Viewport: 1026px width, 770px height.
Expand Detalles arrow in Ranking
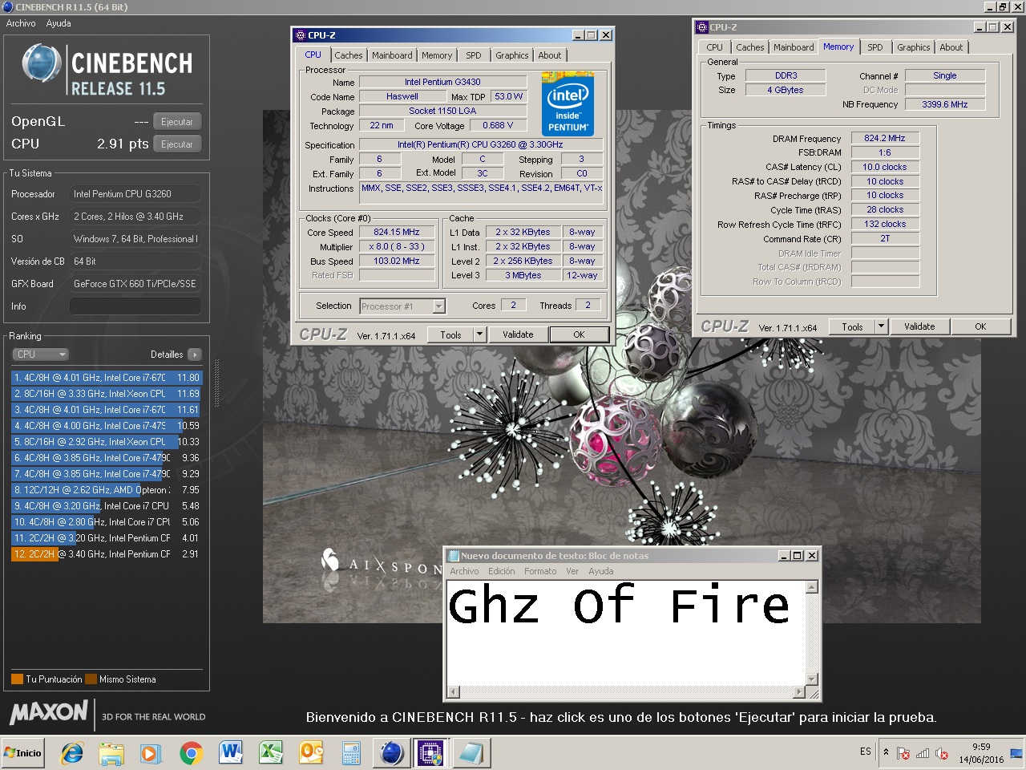tap(195, 355)
